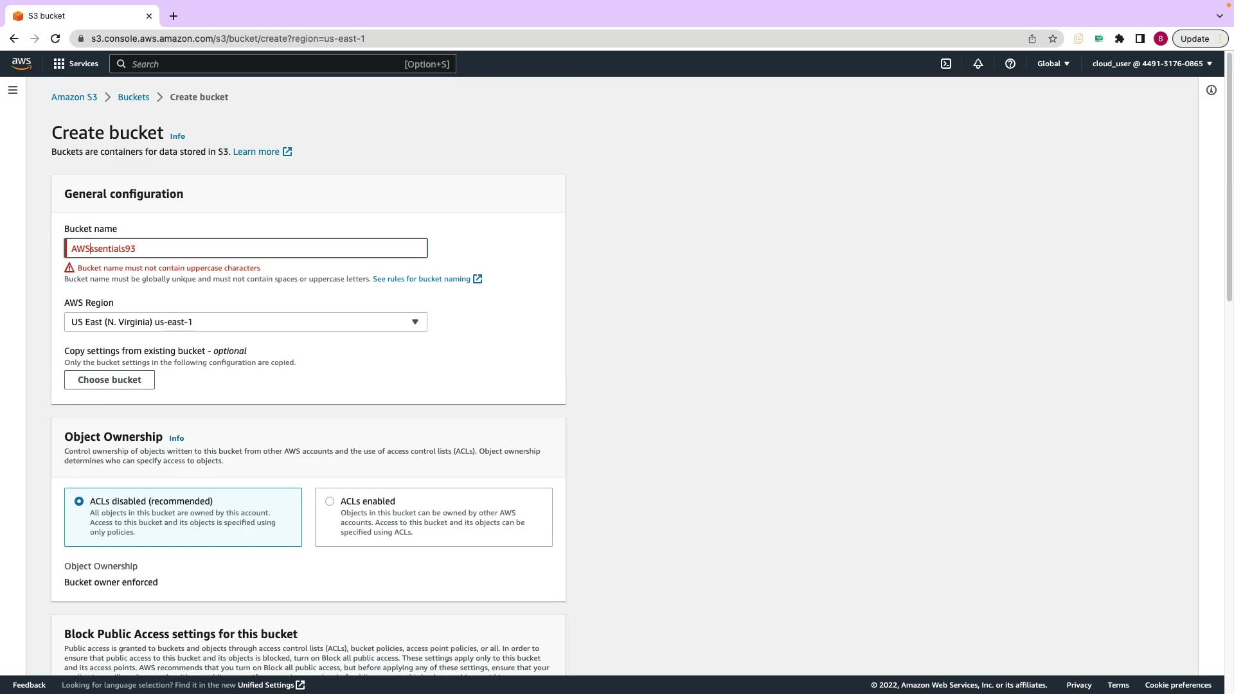Click the AWS logo home icon
The width and height of the screenshot is (1234, 694).
pos(21,63)
